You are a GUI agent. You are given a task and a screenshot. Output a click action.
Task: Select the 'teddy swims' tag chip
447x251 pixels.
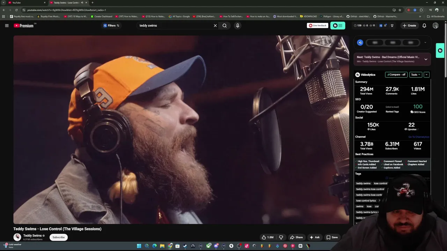[363, 183]
